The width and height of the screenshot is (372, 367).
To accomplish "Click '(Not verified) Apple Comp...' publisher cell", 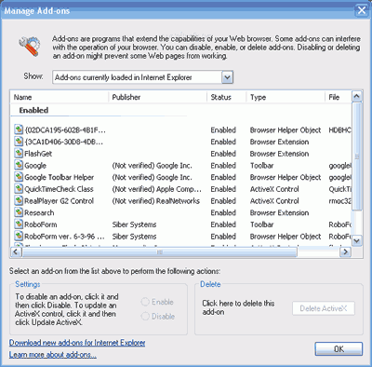I will (x=156, y=189).
